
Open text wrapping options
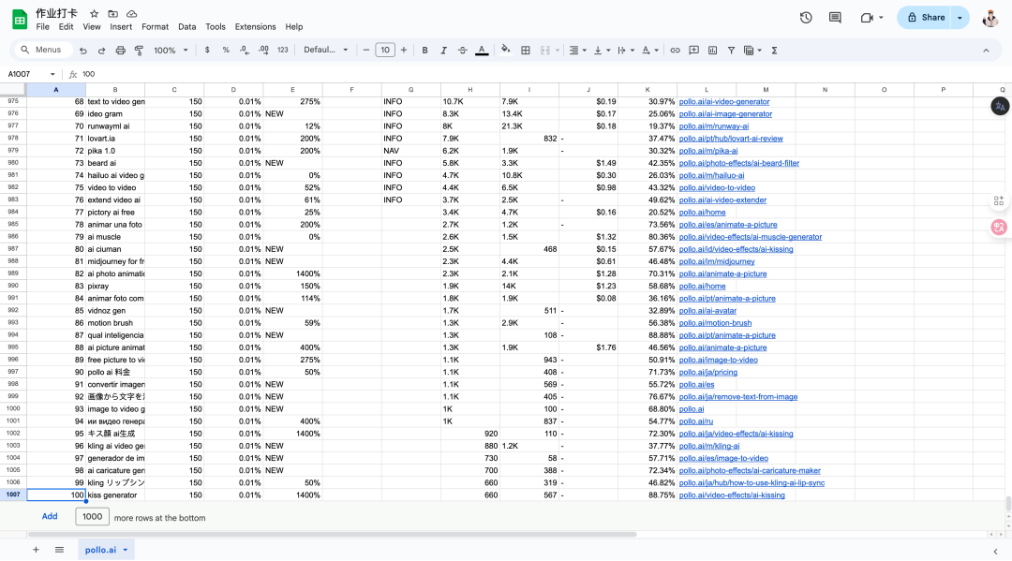625,51
